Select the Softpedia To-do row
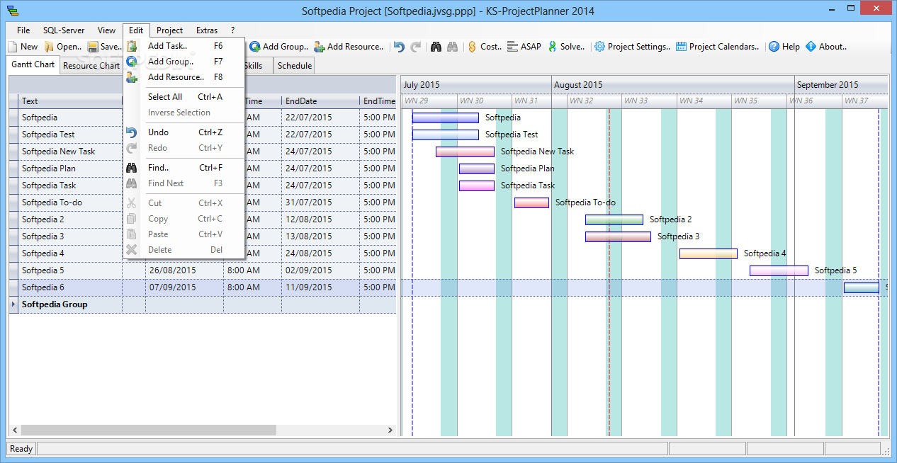The height and width of the screenshot is (463, 897). (203, 202)
